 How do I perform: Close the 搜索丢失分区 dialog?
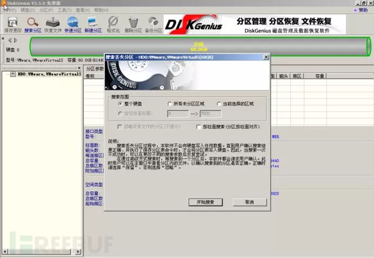point(266,57)
